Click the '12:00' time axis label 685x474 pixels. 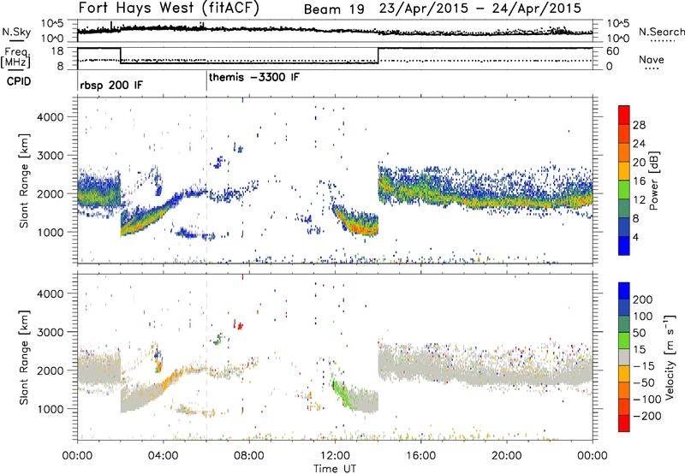[335, 456]
